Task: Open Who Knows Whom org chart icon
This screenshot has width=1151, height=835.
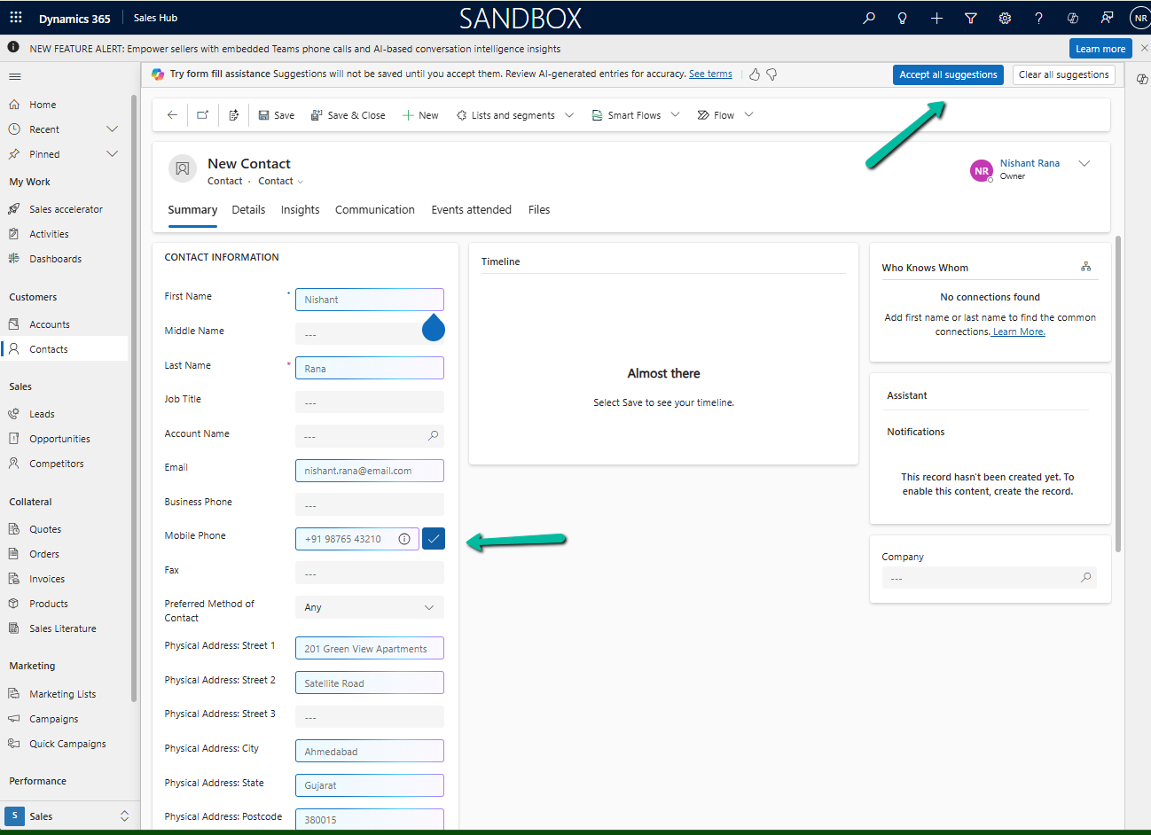Action: pos(1085,267)
